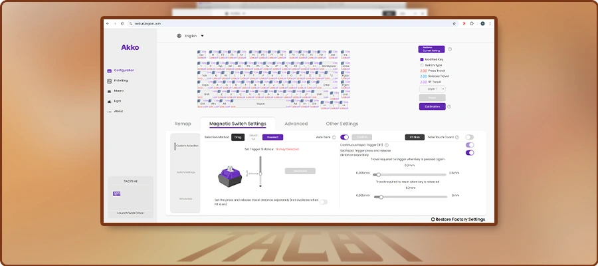Toggle the False Touch Guard switch
Screen dimensions: 598x266
point(470,137)
